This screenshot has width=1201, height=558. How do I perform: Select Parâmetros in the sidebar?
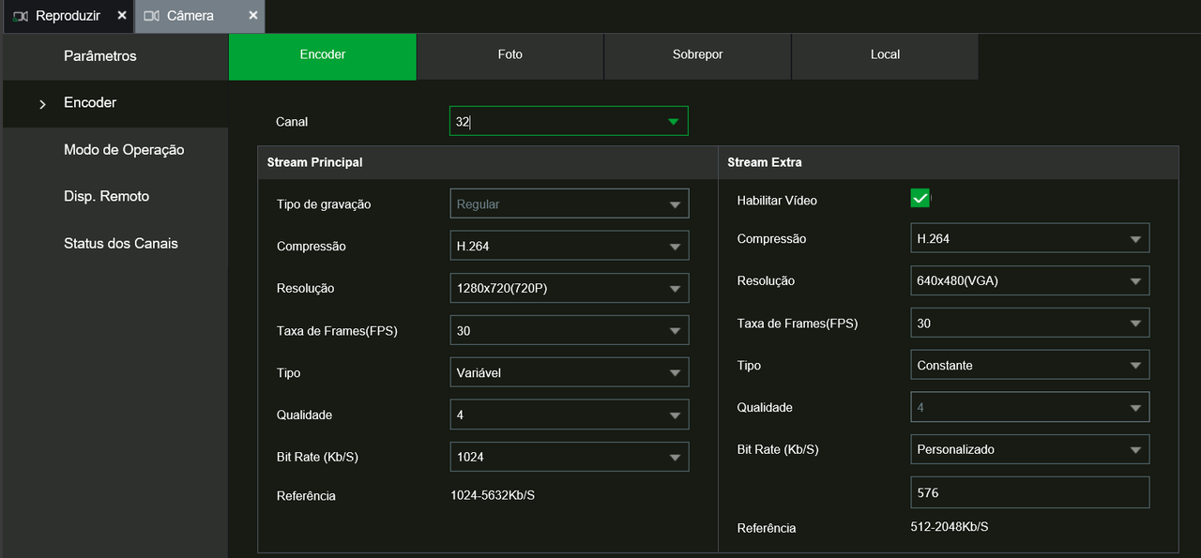(114, 56)
